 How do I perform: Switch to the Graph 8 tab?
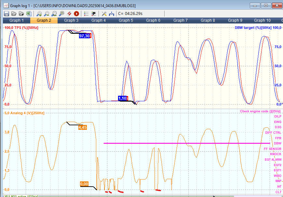pos(208,20)
